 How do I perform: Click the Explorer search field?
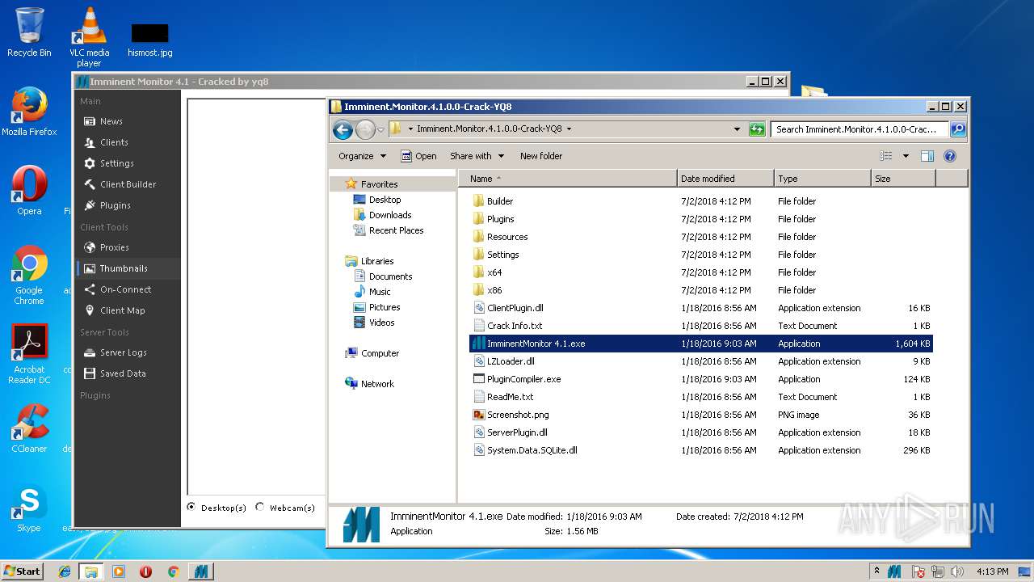pyautogui.click(x=859, y=129)
